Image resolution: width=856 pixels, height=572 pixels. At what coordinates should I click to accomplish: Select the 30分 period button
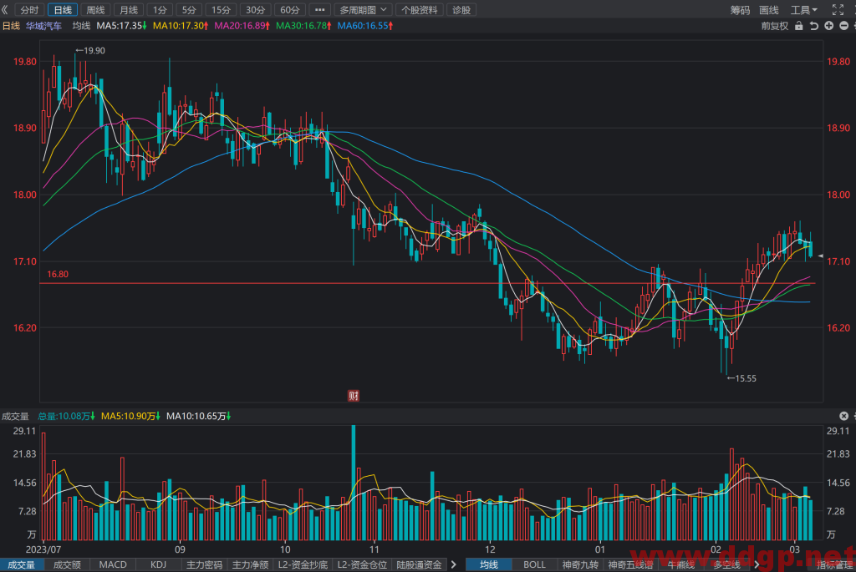pos(256,10)
